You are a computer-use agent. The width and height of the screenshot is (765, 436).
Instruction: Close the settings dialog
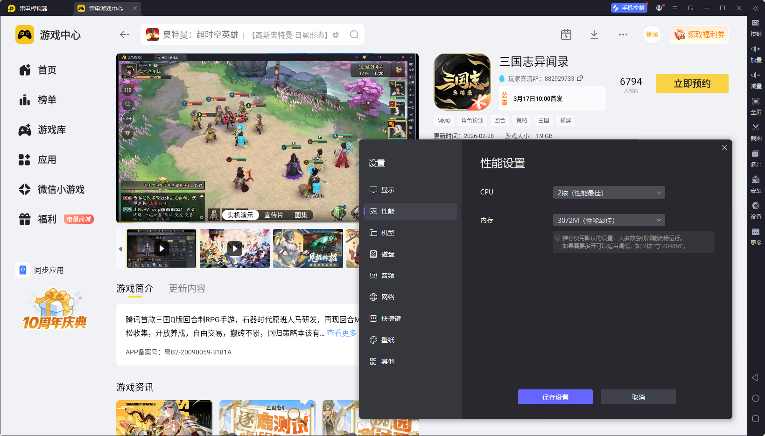point(724,147)
